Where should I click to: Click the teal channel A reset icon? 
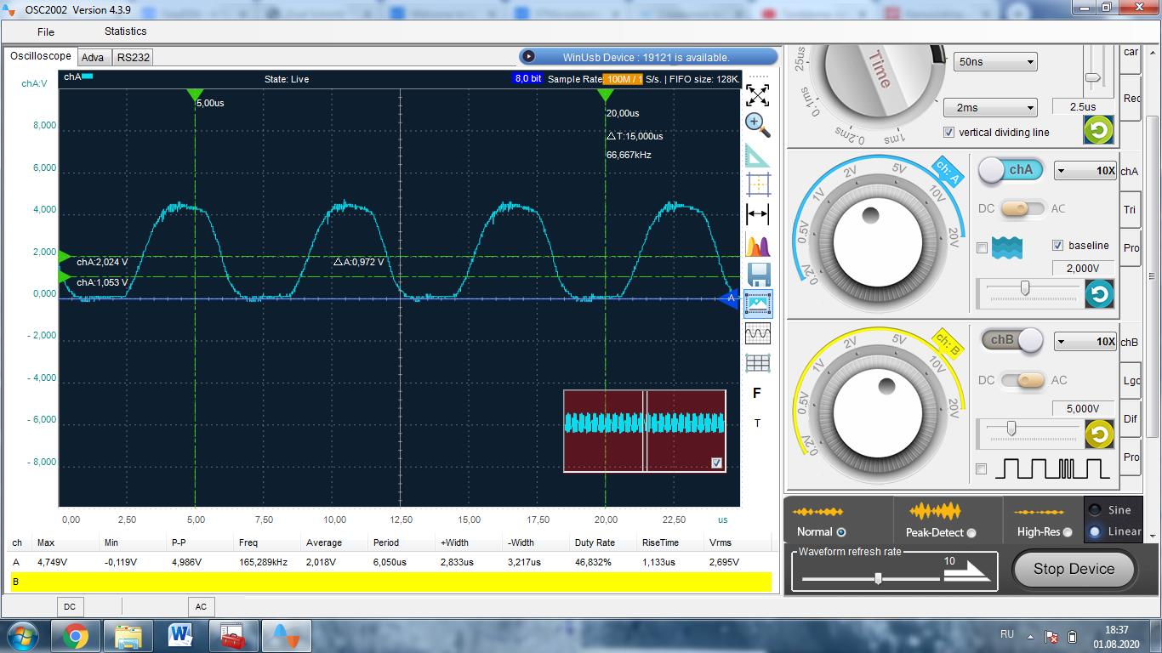(x=1099, y=294)
